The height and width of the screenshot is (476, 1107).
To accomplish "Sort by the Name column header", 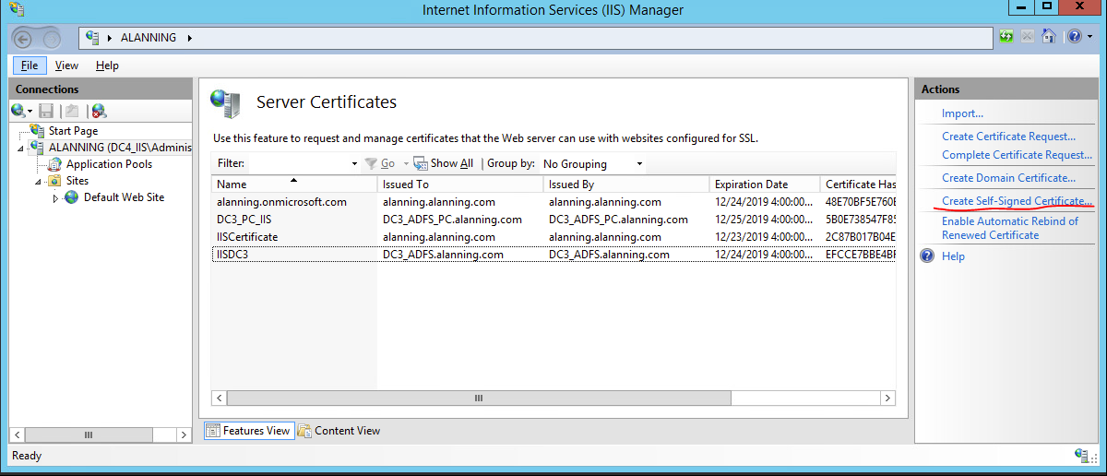I will point(294,184).
